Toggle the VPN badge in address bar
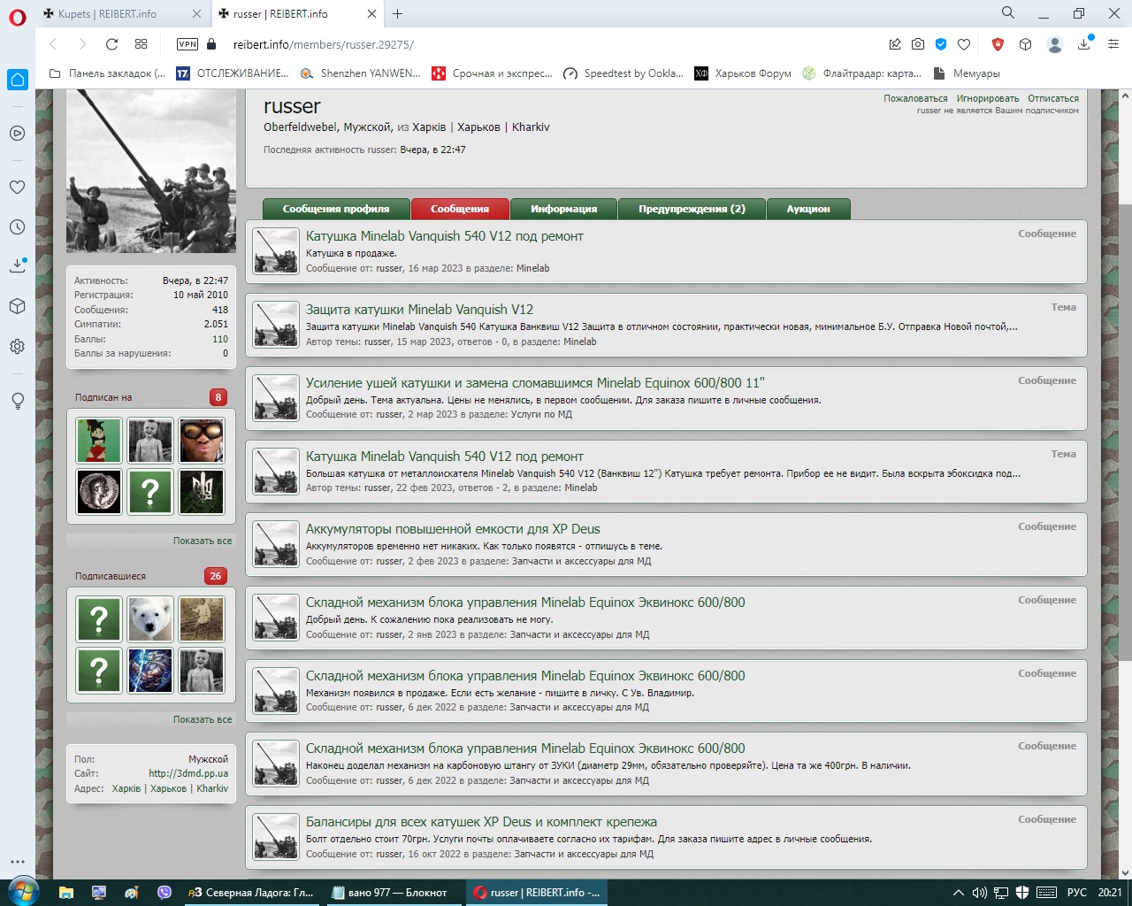This screenshot has width=1132, height=906. (x=187, y=44)
